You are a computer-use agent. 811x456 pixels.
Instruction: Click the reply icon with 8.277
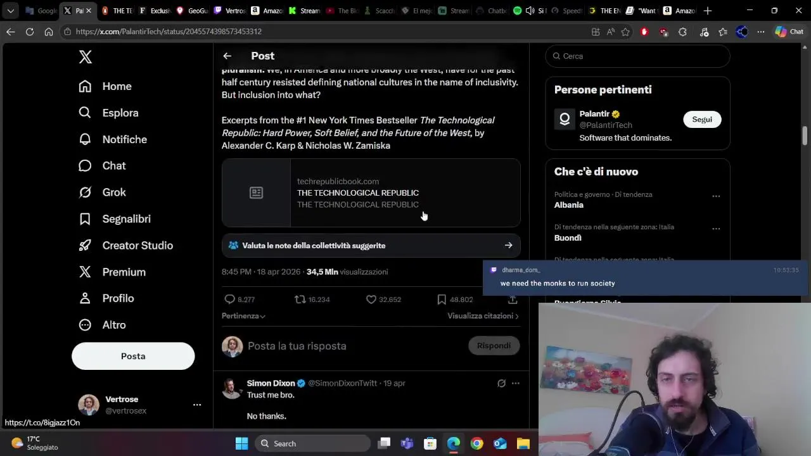point(239,300)
